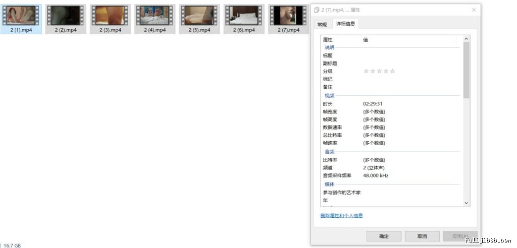Viewport: 517px width, 248px height.
Task: Switch to the 常规 tab
Action: coord(322,25)
